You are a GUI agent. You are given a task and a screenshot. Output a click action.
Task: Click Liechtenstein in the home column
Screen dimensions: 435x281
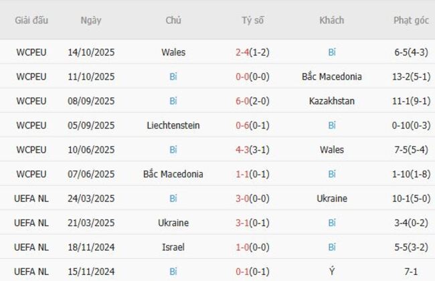[x=173, y=125]
